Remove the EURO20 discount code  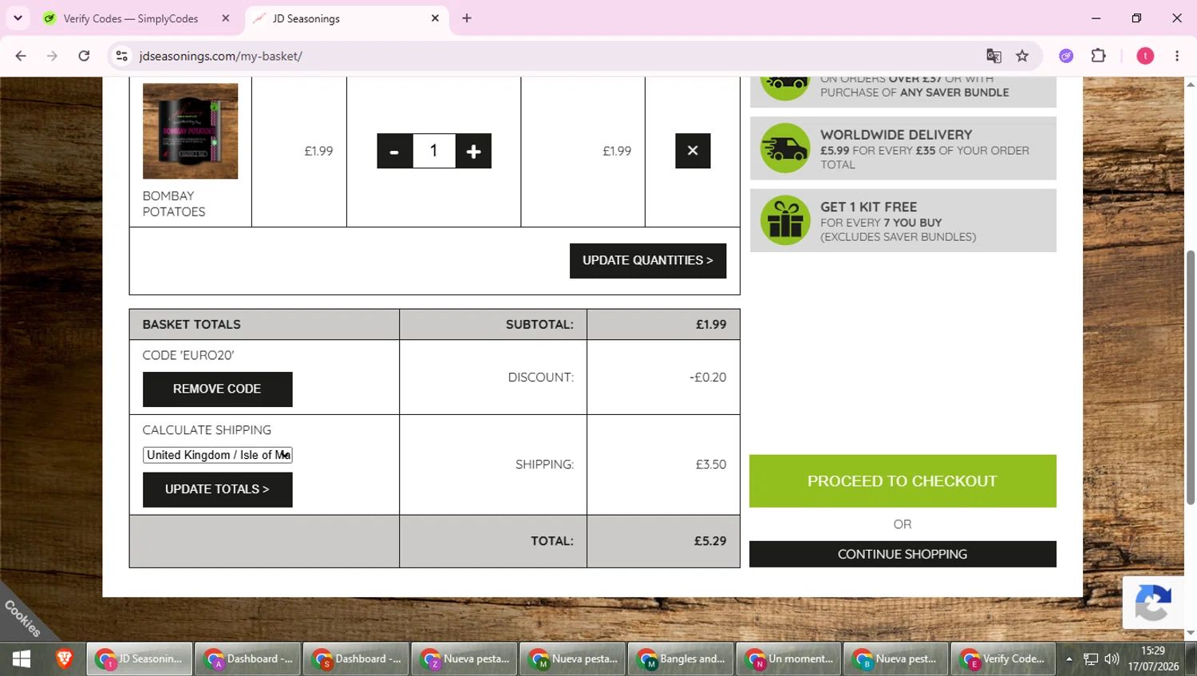(x=217, y=389)
